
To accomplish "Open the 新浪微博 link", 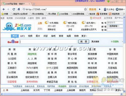I will click(92, 54).
